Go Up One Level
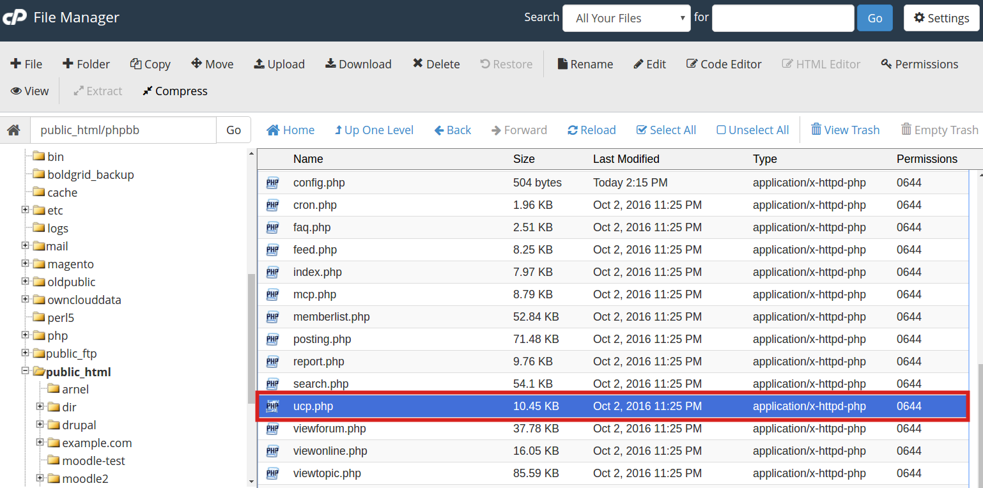 point(374,130)
